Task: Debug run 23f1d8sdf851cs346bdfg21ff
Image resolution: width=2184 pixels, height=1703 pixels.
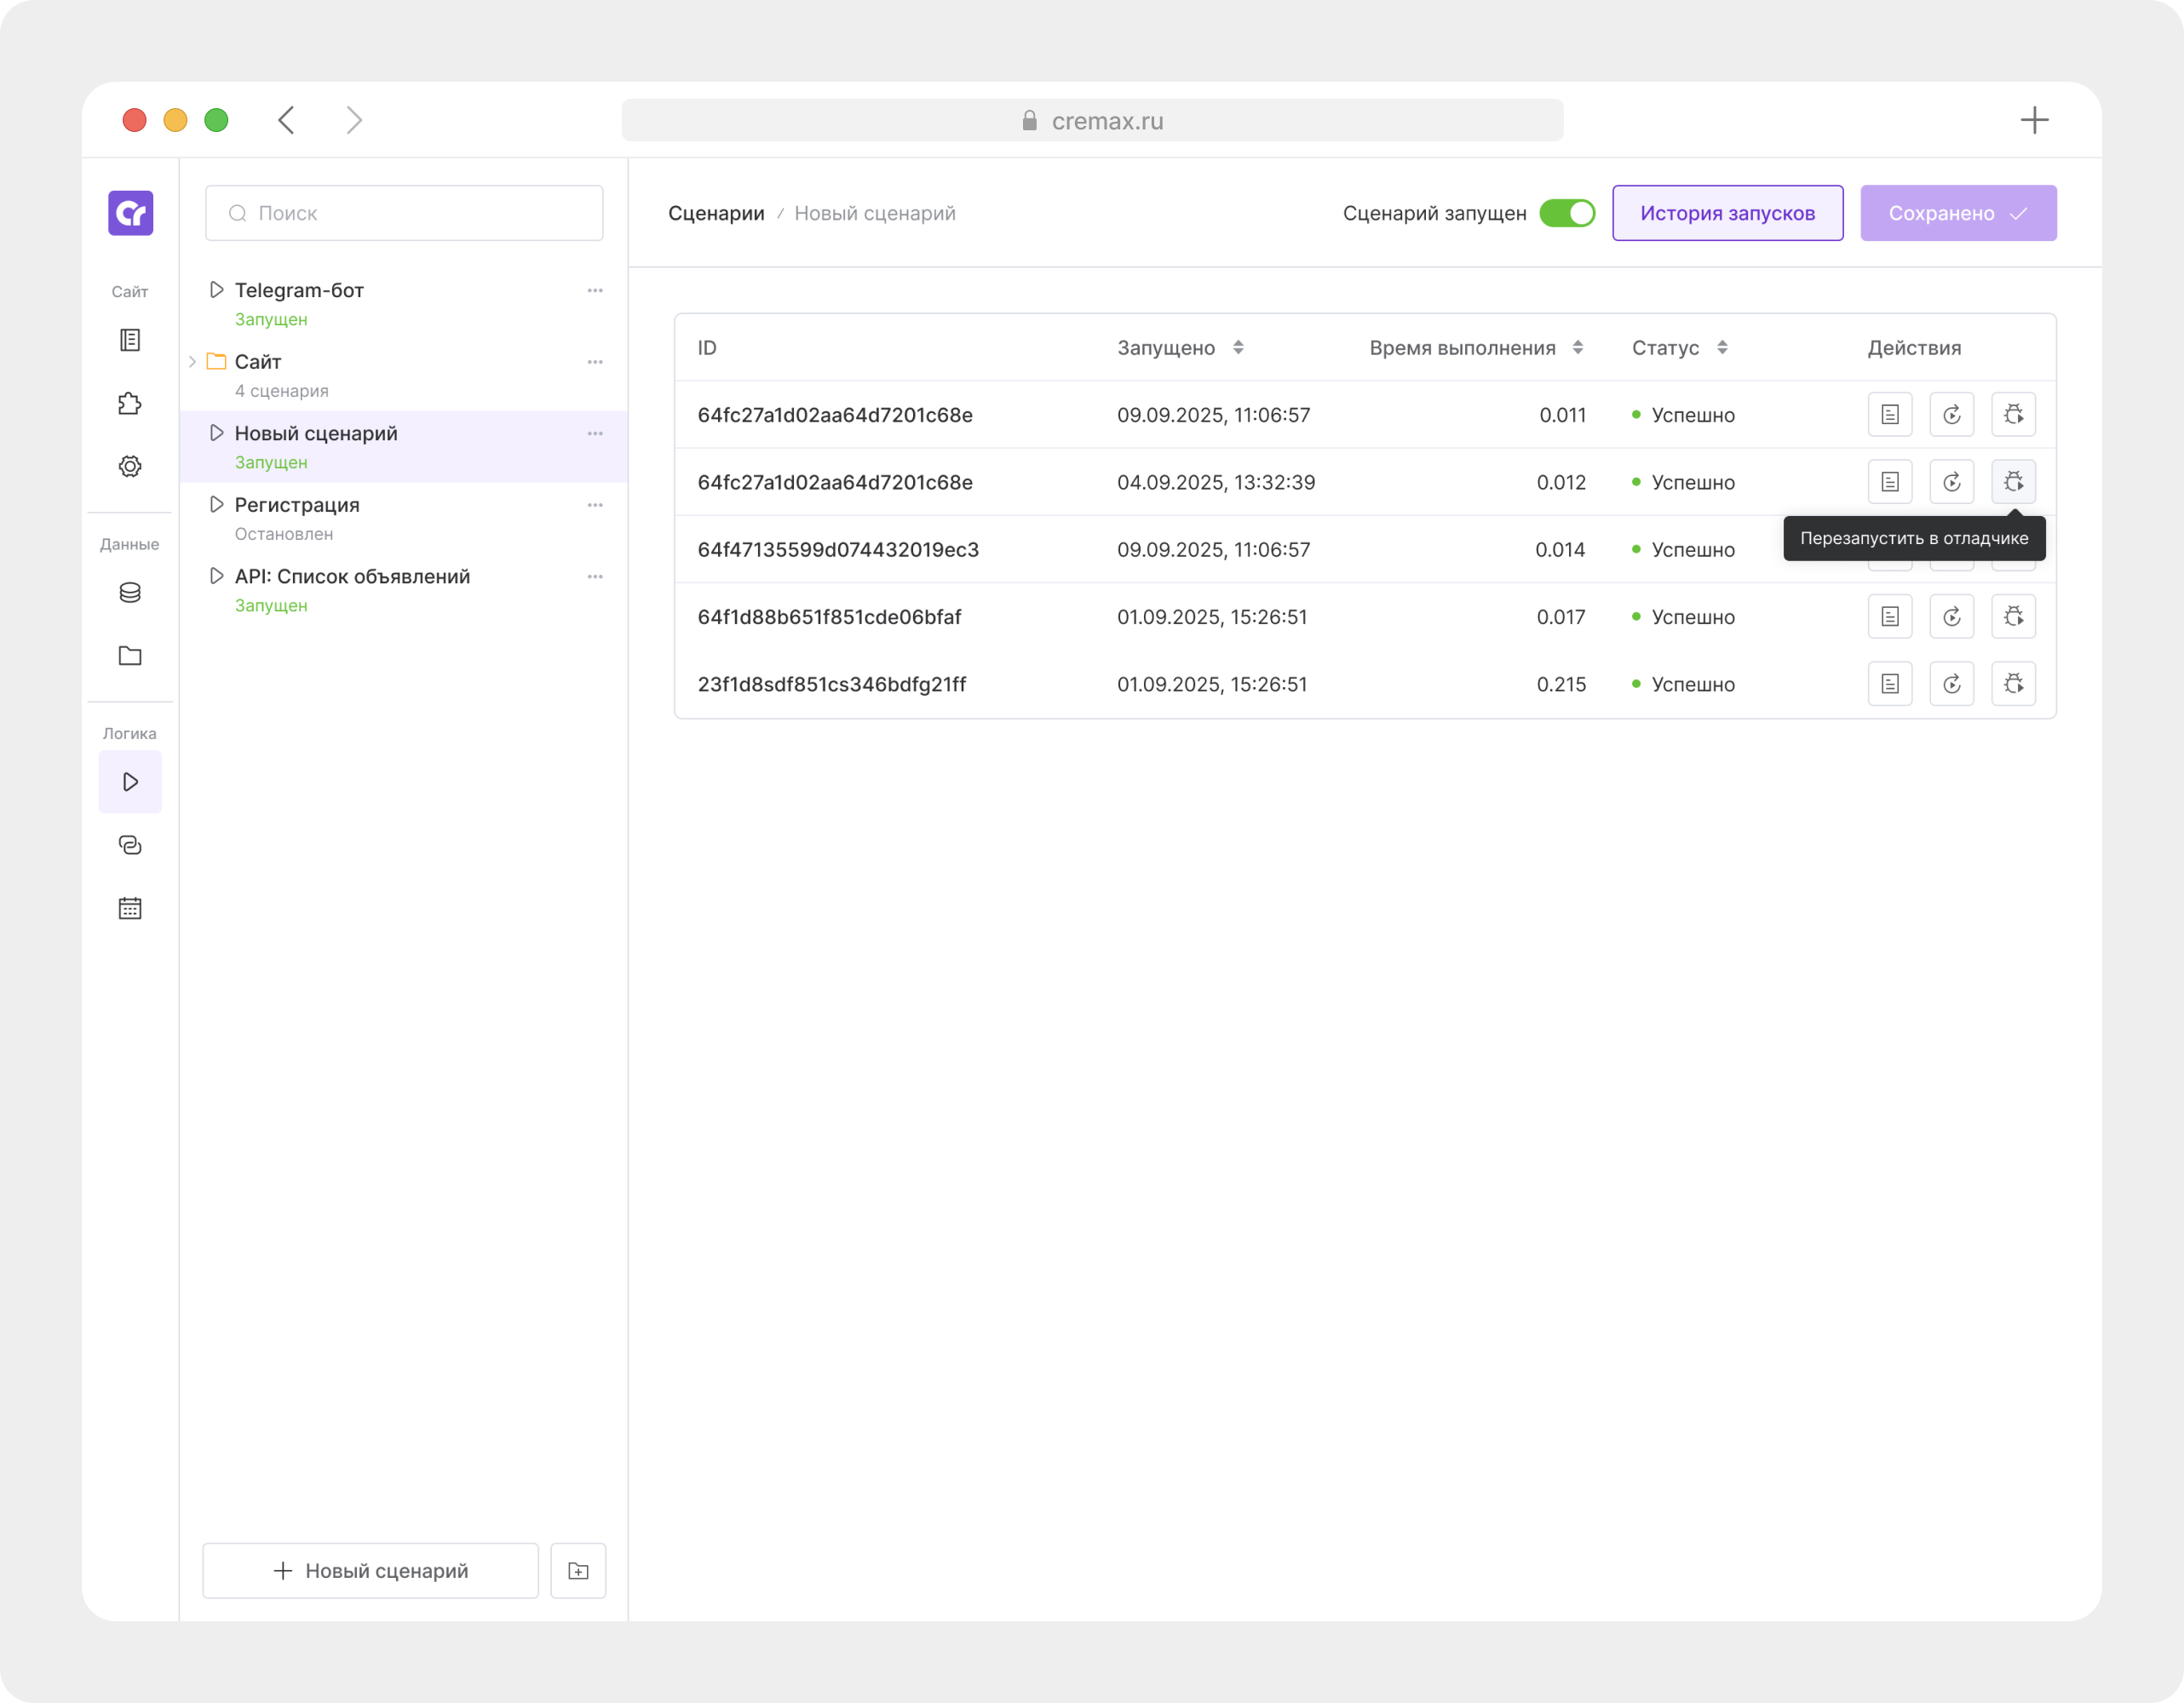Action: pyautogui.click(x=2013, y=685)
